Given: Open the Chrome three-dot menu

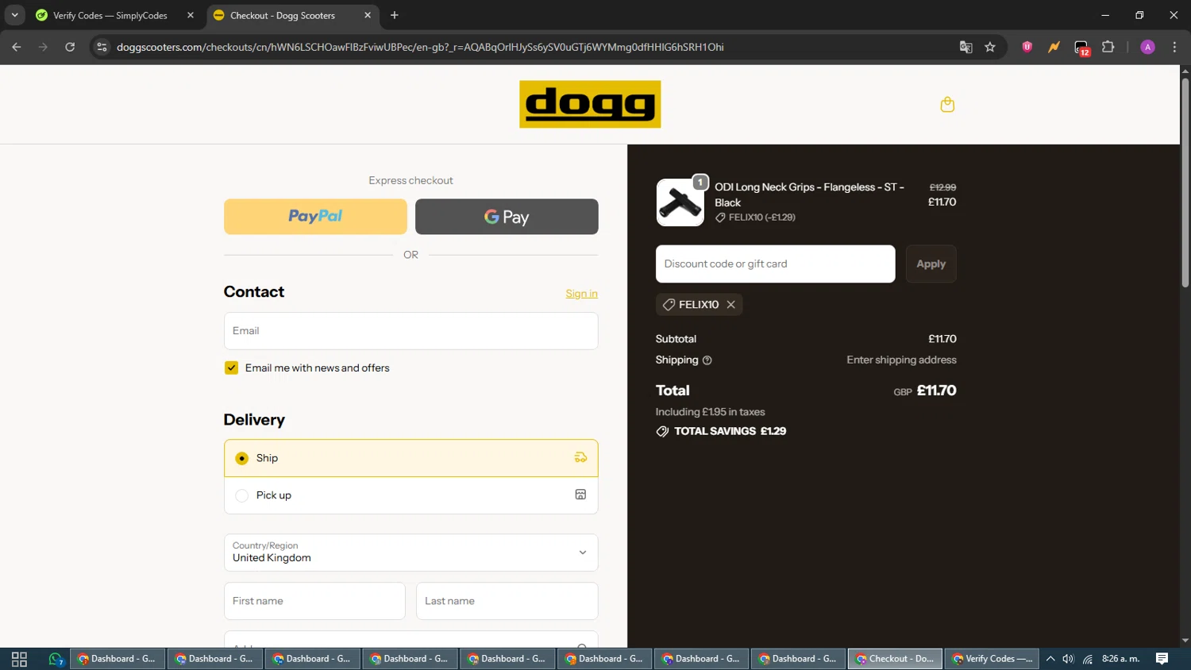Looking at the screenshot, I should click(x=1174, y=47).
